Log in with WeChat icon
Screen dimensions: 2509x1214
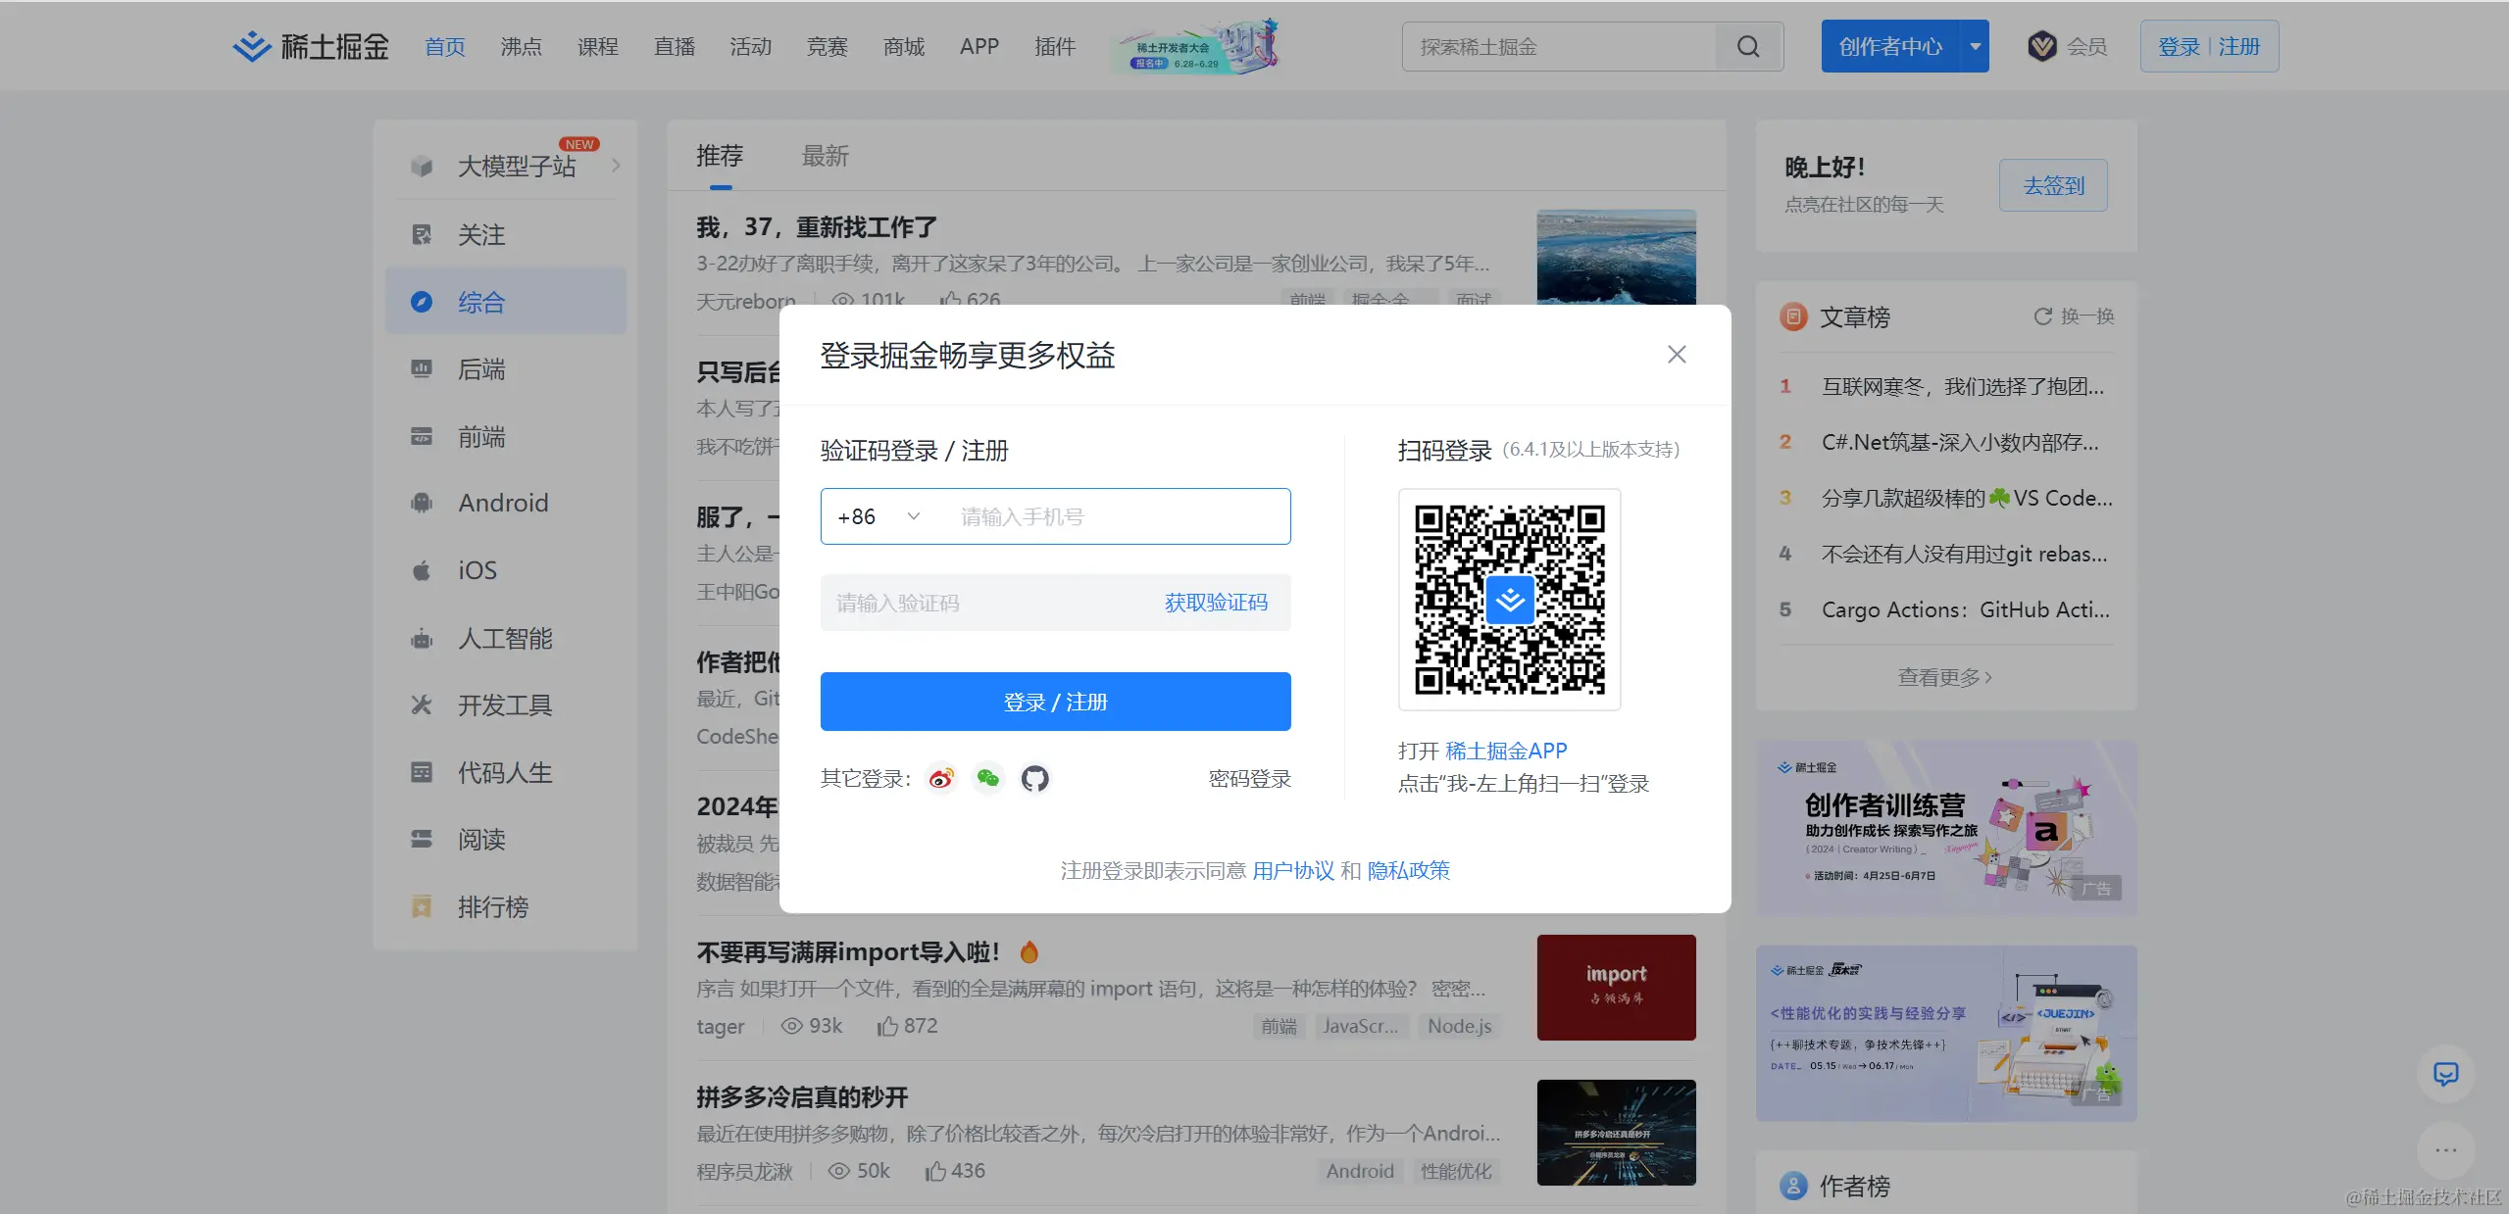pos(988,779)
